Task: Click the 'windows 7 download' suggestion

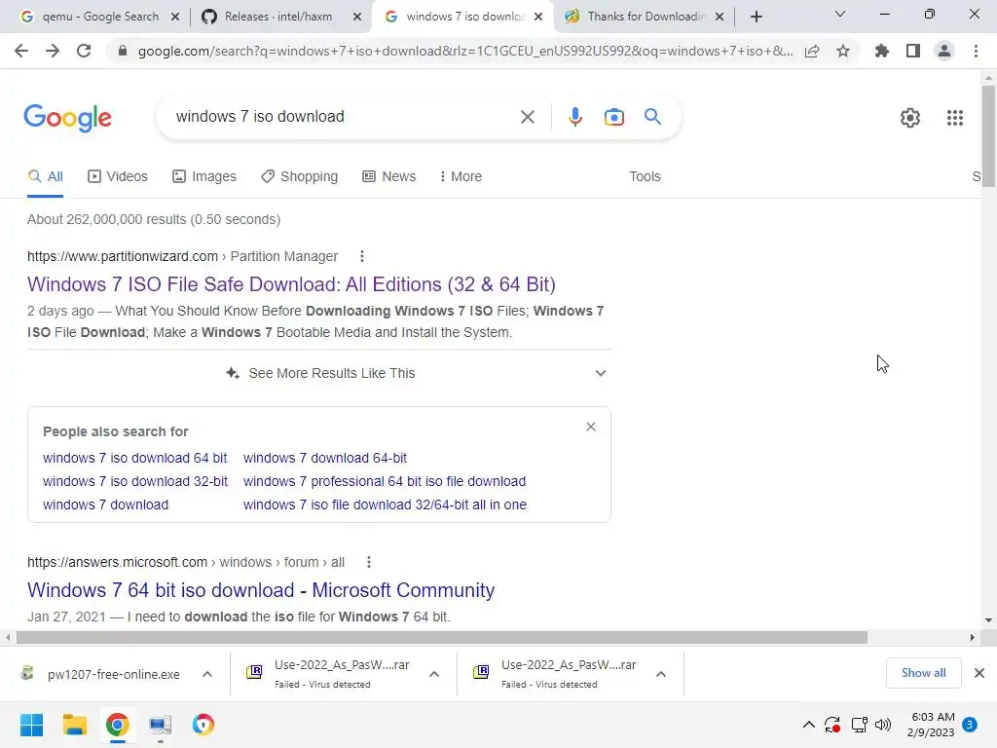Action: [105, 505]
